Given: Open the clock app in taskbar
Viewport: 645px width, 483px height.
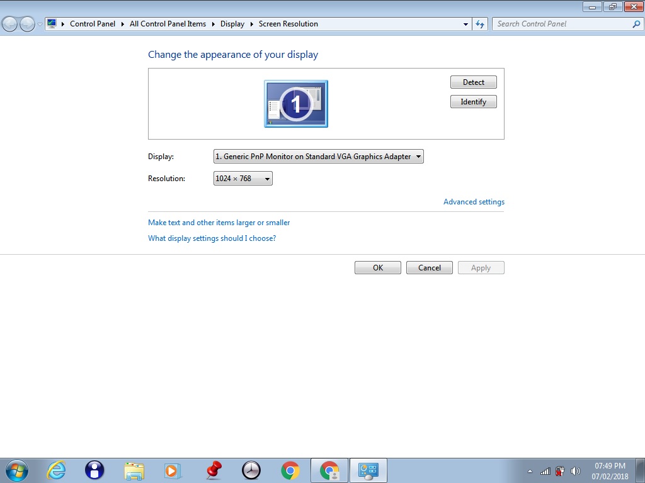Looking at the screenshot, I should tap(251, 470).
